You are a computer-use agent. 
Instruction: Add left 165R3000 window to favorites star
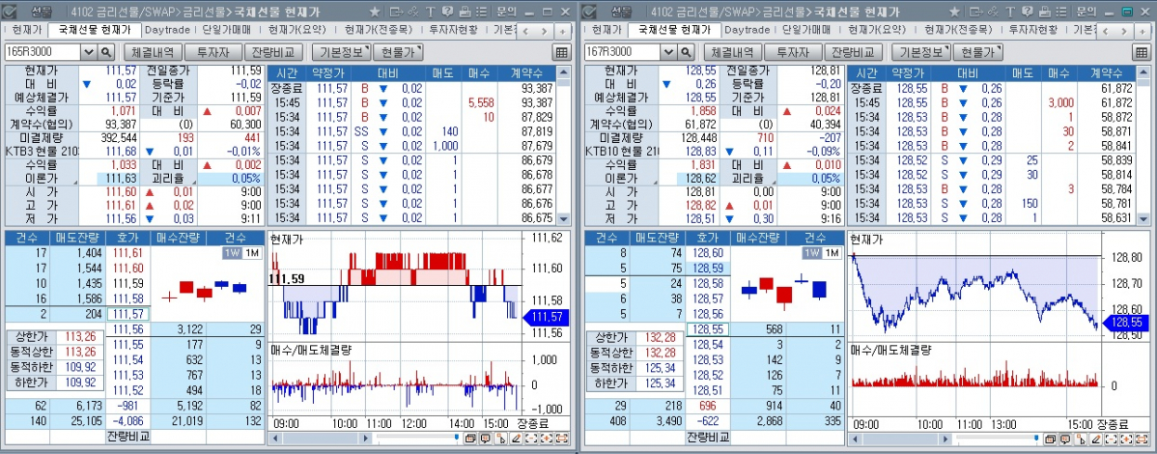point(375,12)
